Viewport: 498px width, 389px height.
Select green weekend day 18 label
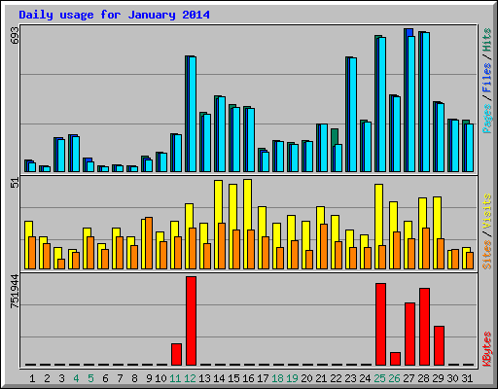277,378
